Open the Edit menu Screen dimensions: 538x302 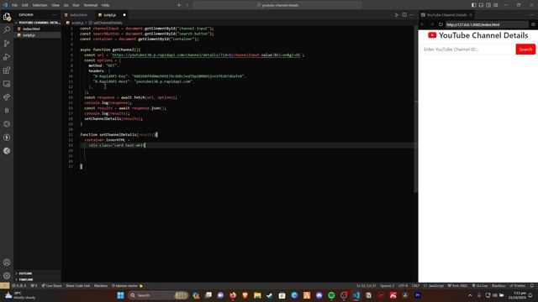(25, 5)
